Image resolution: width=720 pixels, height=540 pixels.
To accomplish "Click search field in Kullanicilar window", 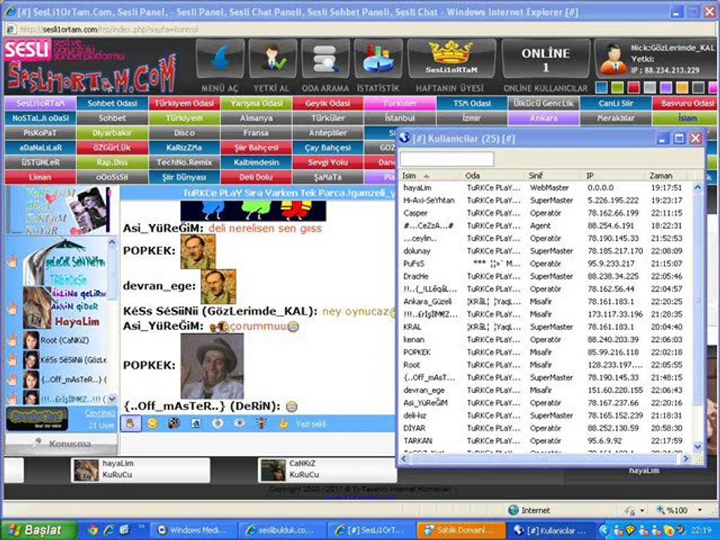I will click(447, 159).
